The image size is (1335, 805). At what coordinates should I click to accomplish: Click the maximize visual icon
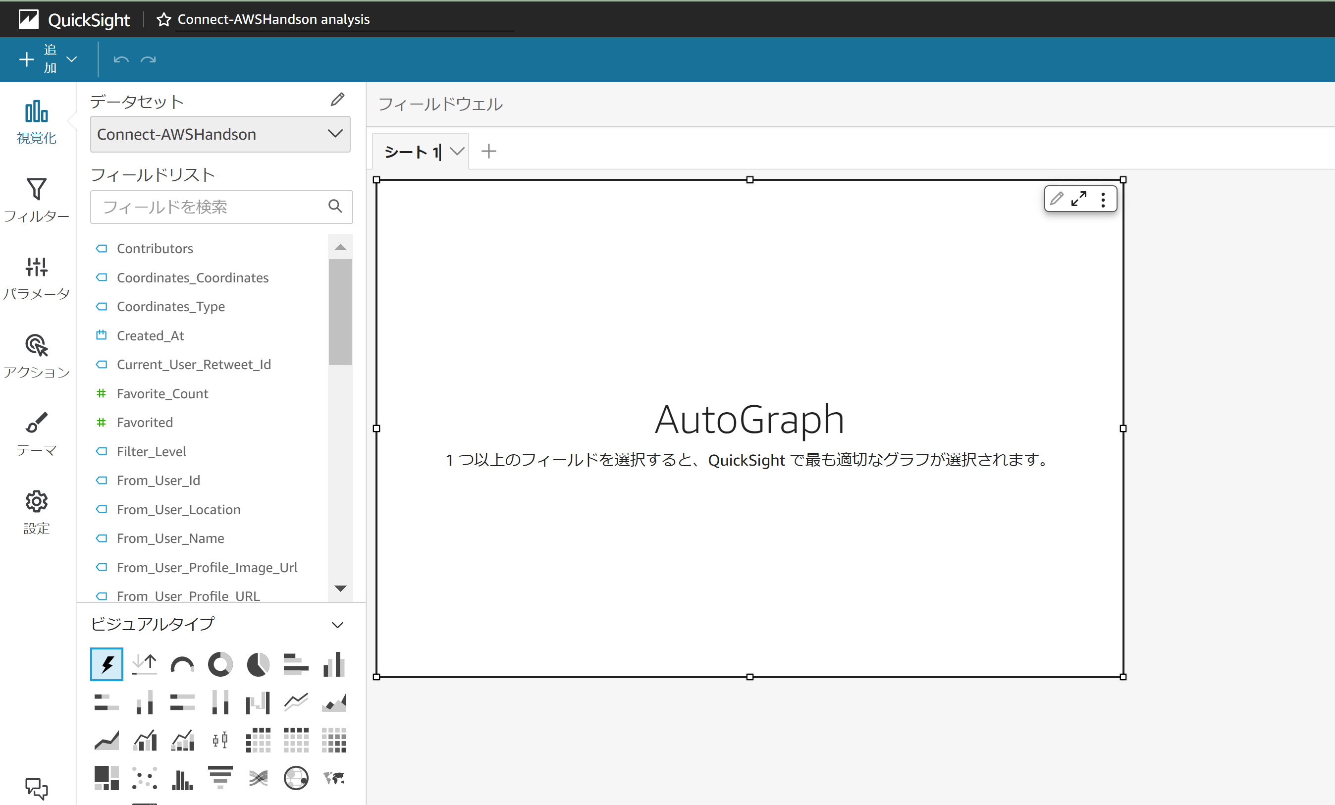(1078, 199)
